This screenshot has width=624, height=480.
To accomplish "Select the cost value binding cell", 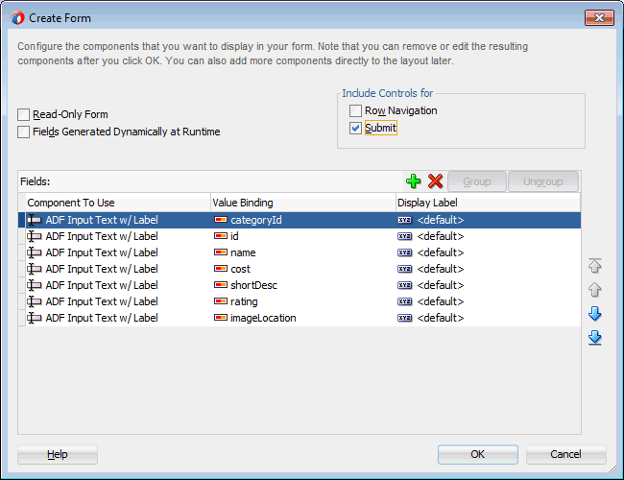I will pyautogui.click(x=303, y=269).
